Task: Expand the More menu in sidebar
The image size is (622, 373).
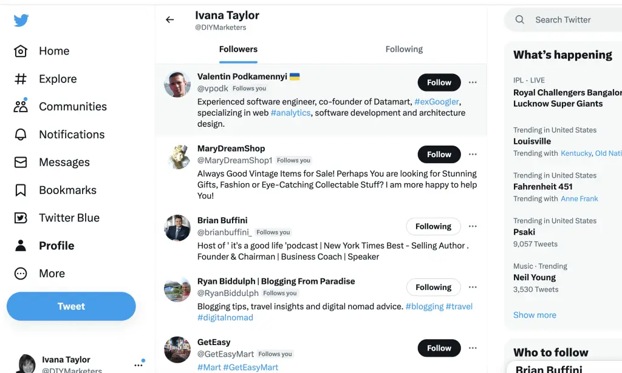Action: point(39,274)
